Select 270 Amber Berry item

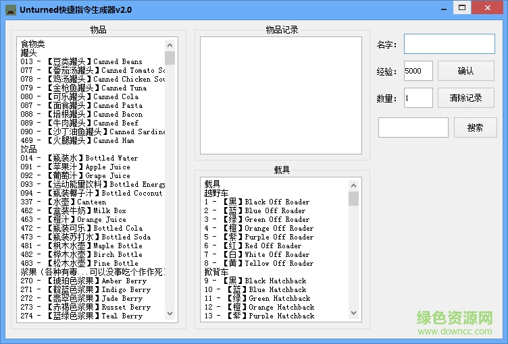click(84, 281)
